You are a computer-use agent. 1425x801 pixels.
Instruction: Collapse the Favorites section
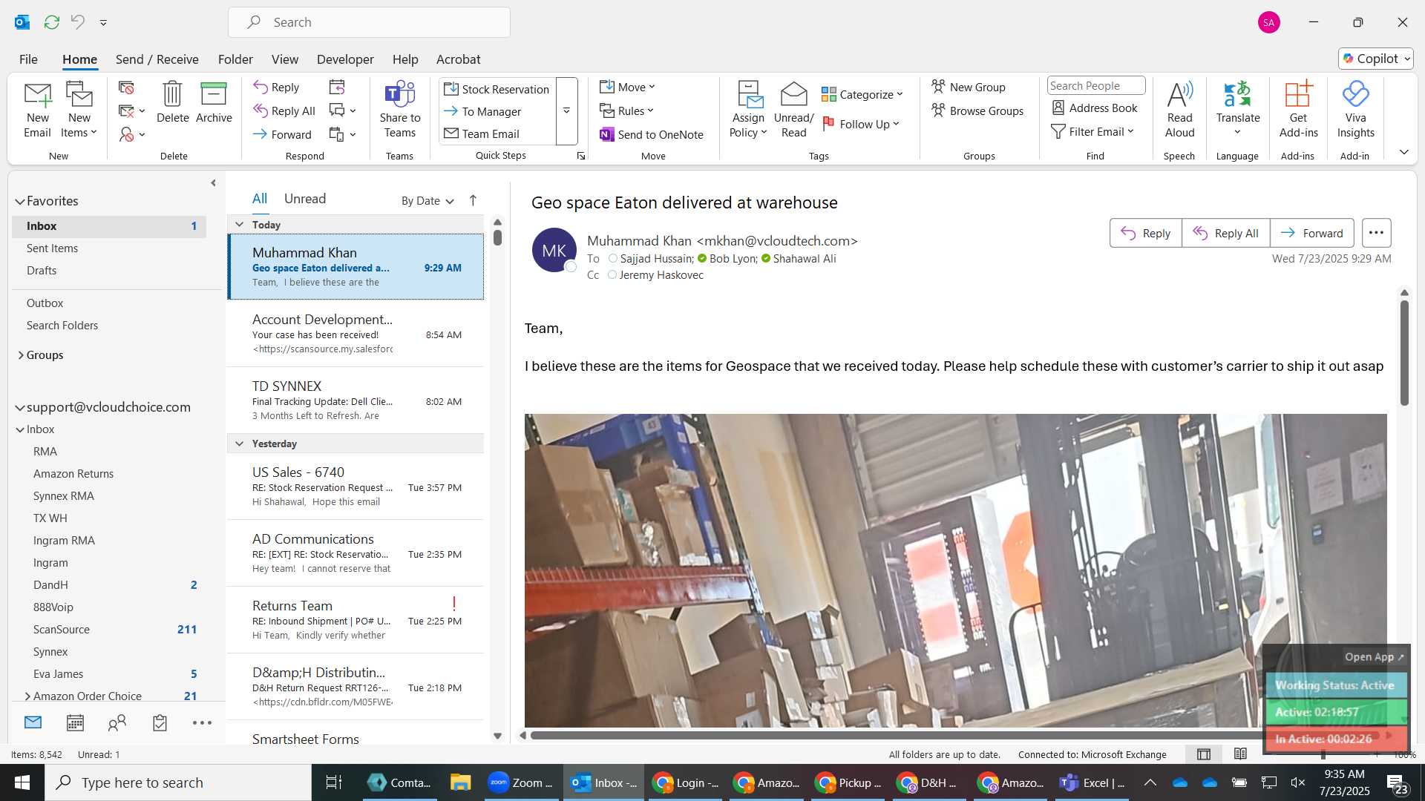click(x=20, y=201)
